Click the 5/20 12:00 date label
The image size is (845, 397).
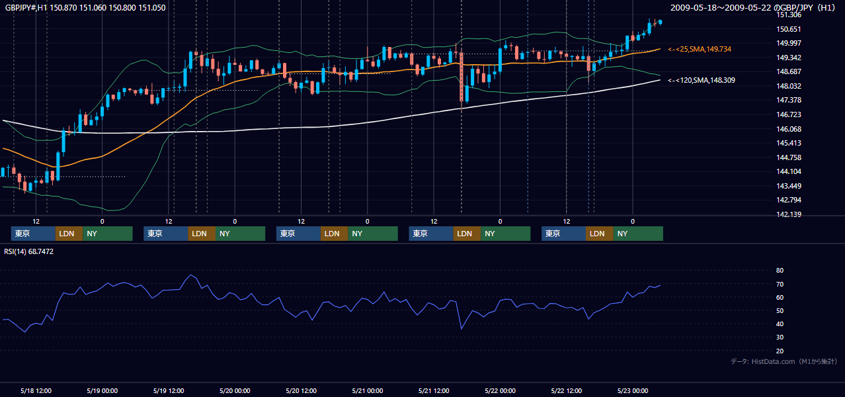pos(302,391)
